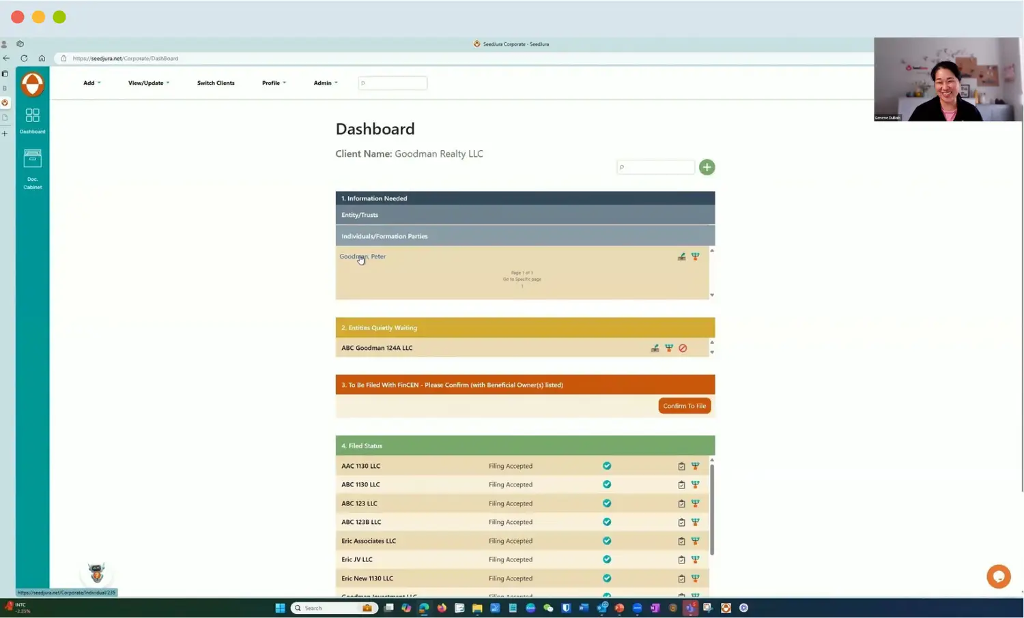Click the teal check mark for ABC 123 LLC
The image size is (1024, 618).
point(607,503)
